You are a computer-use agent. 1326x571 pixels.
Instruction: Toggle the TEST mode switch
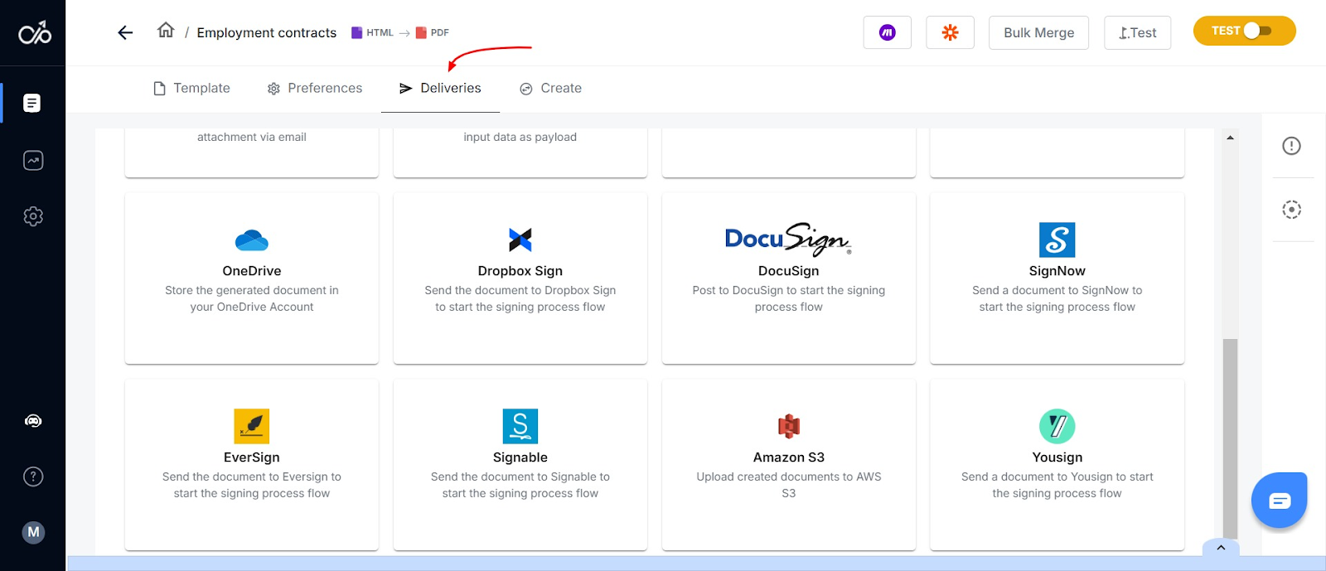1245,31
